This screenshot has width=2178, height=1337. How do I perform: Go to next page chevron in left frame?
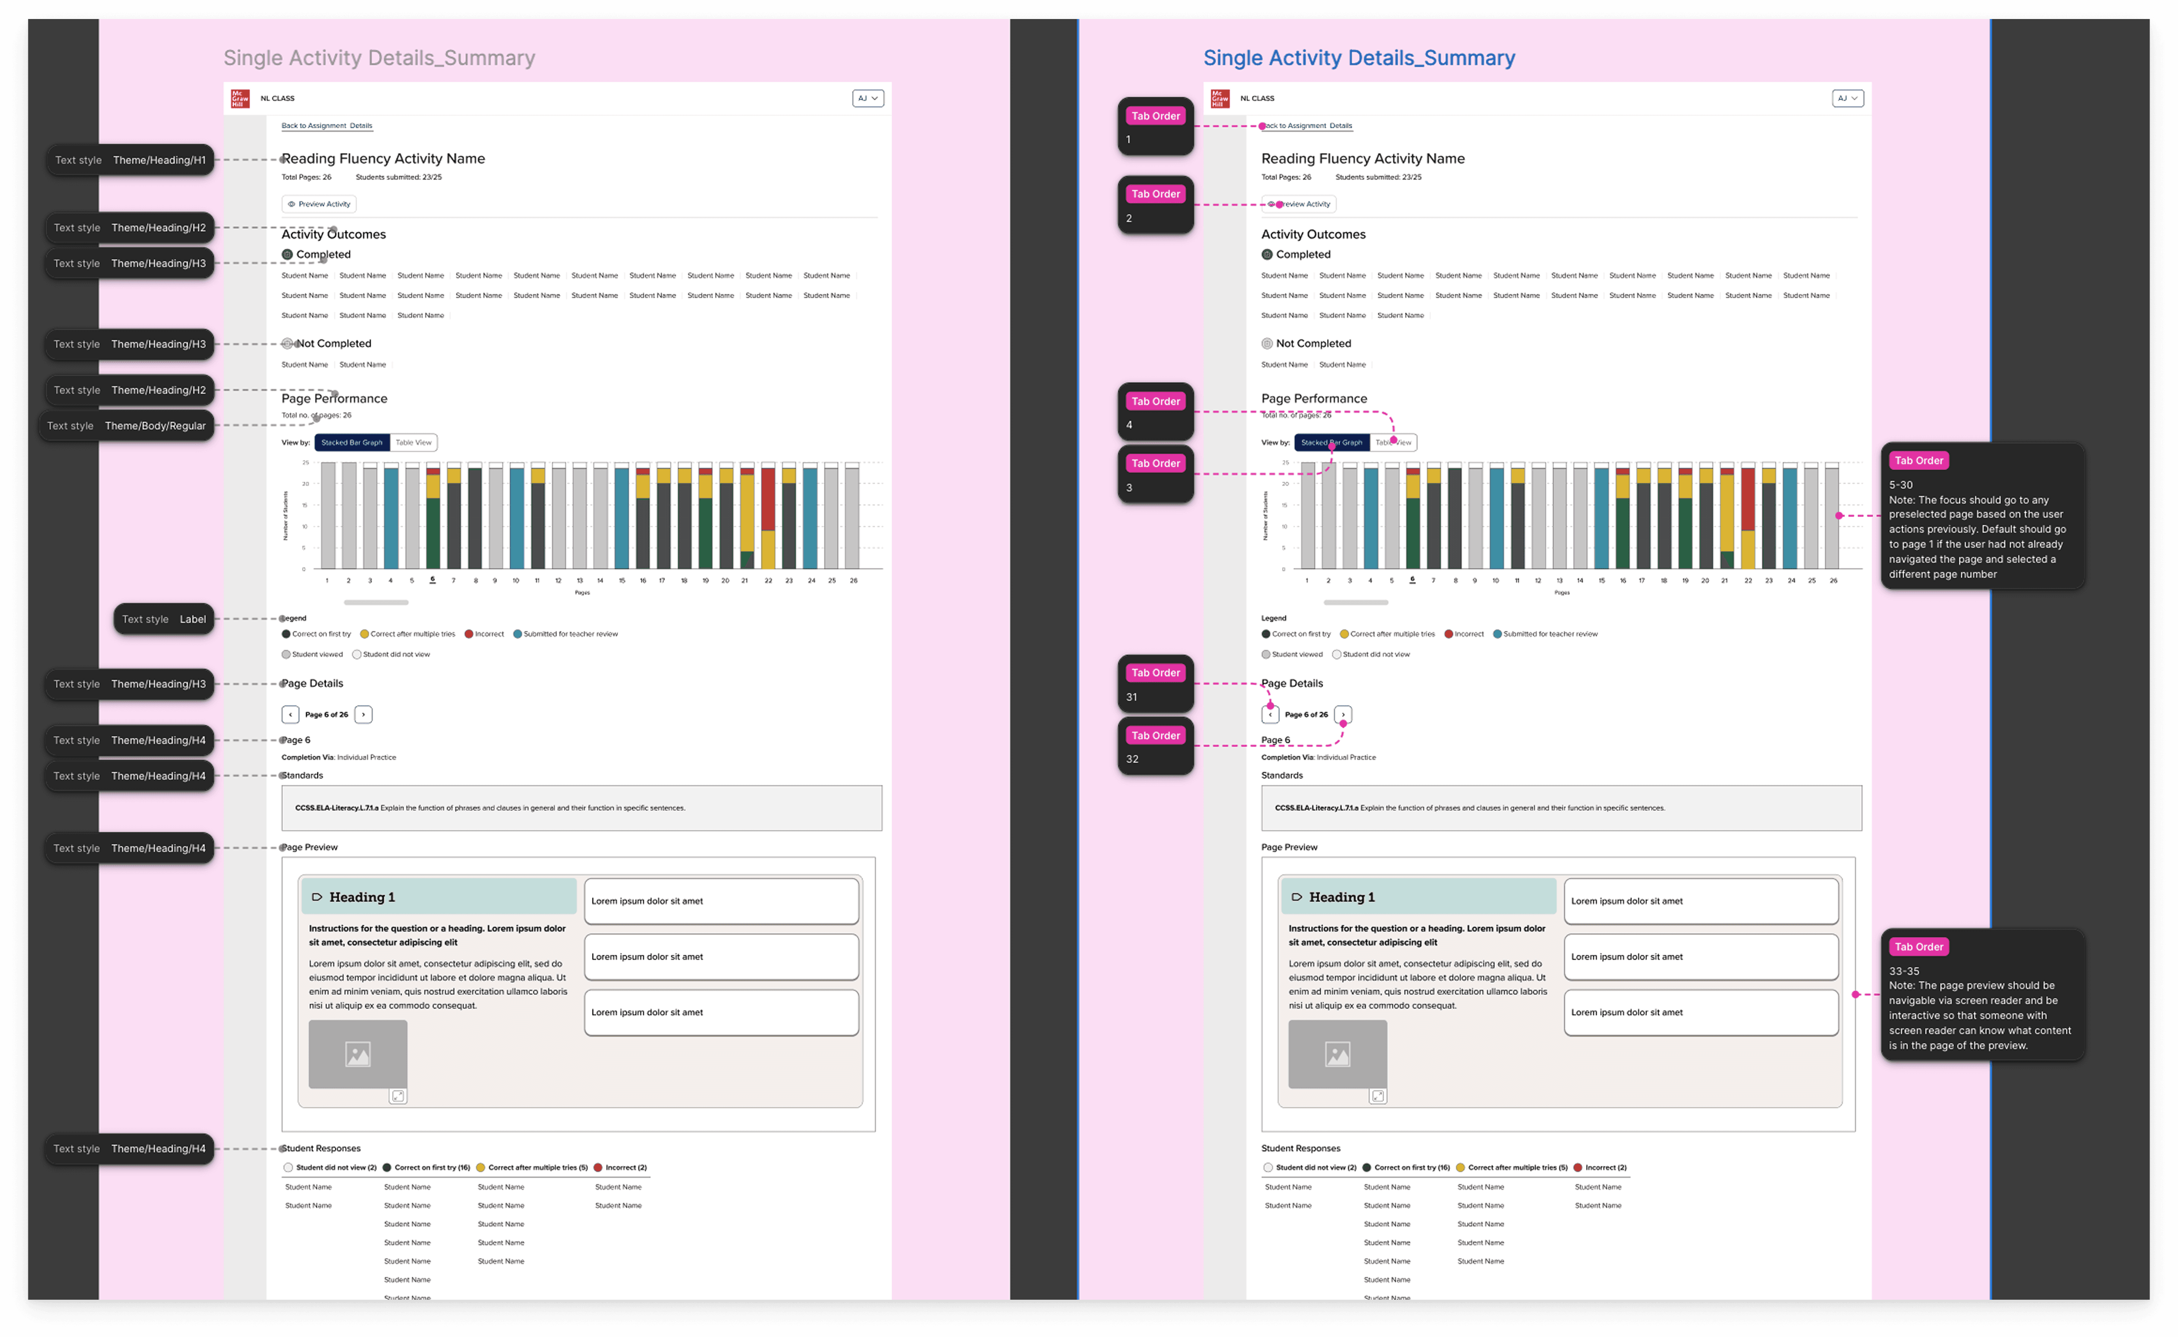(363, 714)
